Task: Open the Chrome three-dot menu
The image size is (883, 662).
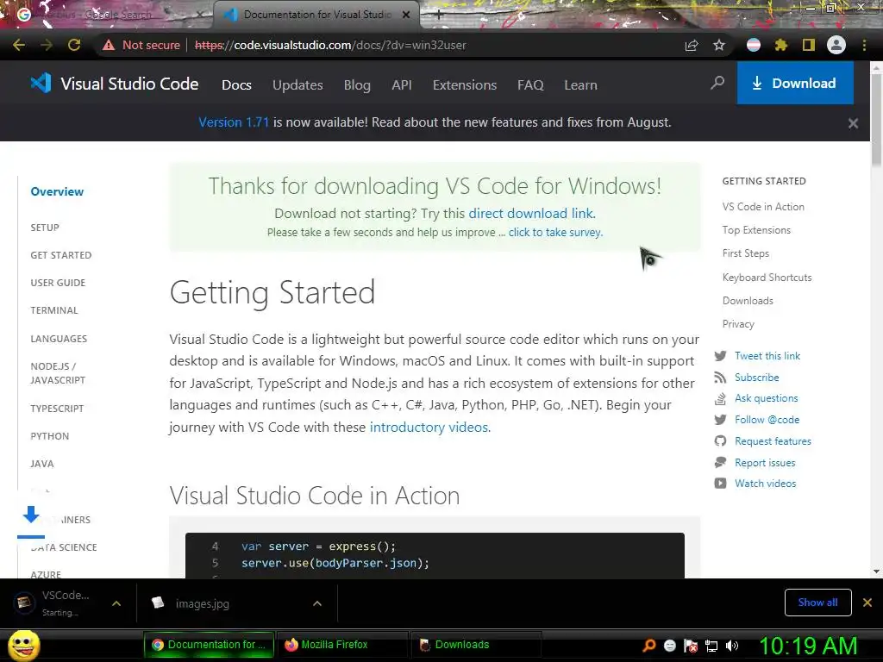Action: pyautogui.click(x=864, y=45)
